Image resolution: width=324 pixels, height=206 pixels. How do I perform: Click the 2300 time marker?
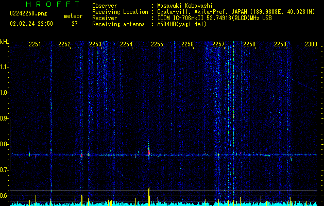[311, 44]
